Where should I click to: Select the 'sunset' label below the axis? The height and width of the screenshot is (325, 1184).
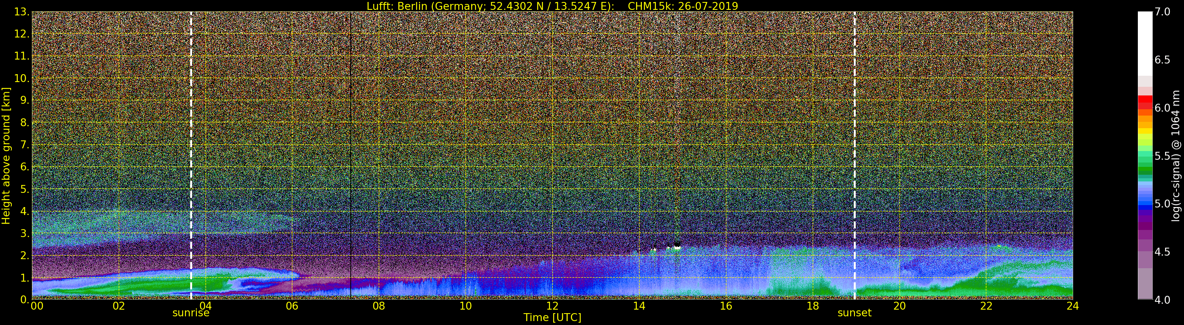tap(855, 313)
